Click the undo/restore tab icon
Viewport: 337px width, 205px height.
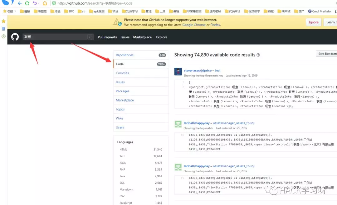pos(35,3)
